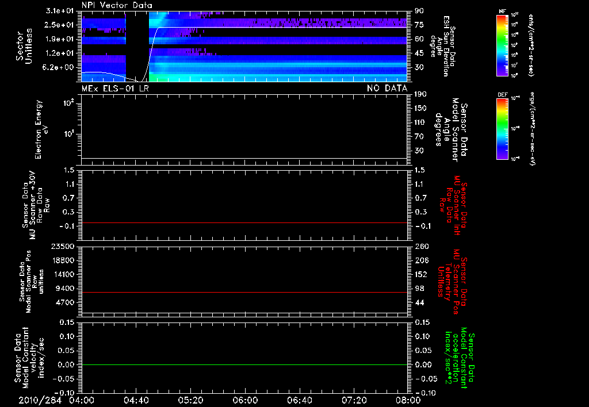Click the 44 telemetry tick label
Viewport: 589px width, 407px height.
(x=419, y=302)
